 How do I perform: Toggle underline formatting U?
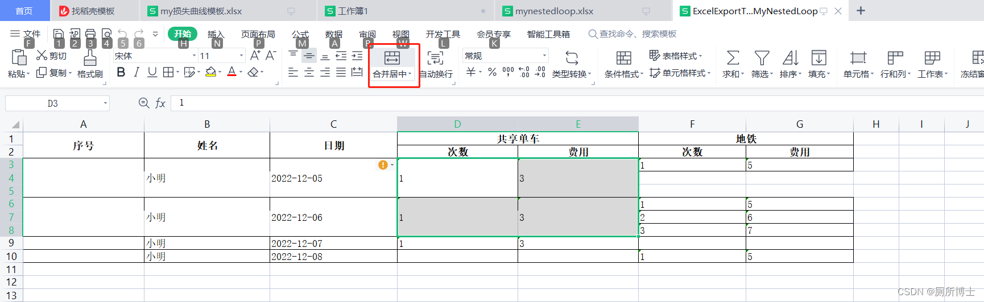(152, 72)
